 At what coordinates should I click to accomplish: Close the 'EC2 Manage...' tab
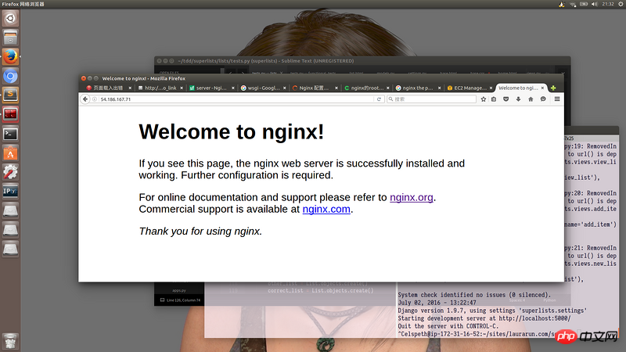pos(491,88)
